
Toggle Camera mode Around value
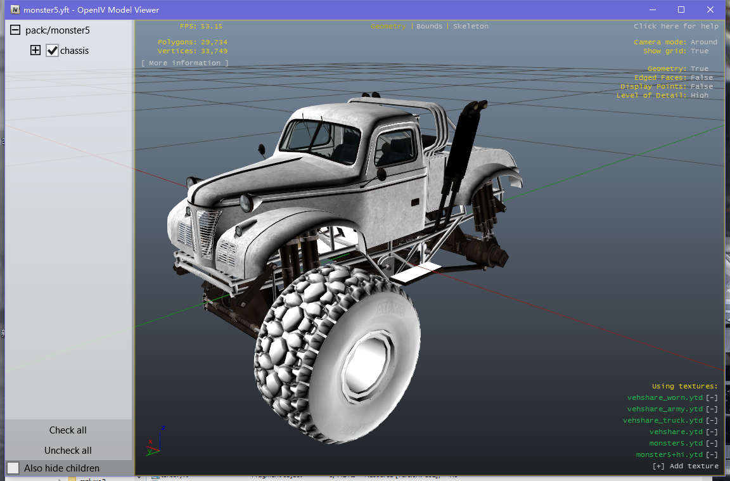pyautogui.click(x=704, y=42)
